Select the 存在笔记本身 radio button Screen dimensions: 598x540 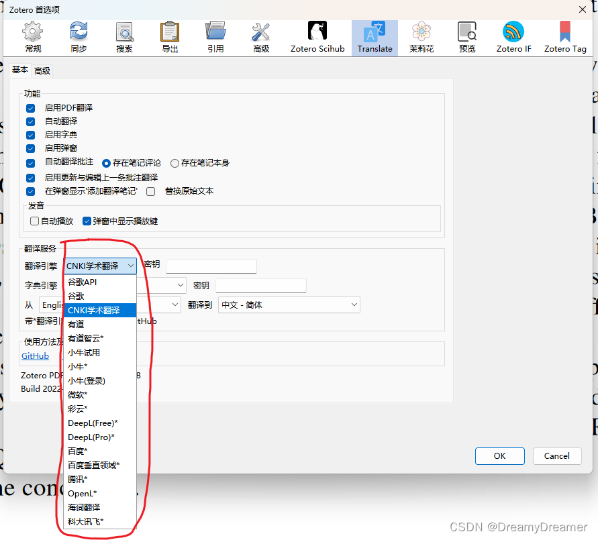(175, 164)
